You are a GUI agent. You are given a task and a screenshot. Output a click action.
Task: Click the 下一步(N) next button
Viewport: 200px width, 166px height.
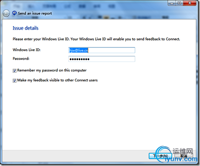tap(160, 156)
